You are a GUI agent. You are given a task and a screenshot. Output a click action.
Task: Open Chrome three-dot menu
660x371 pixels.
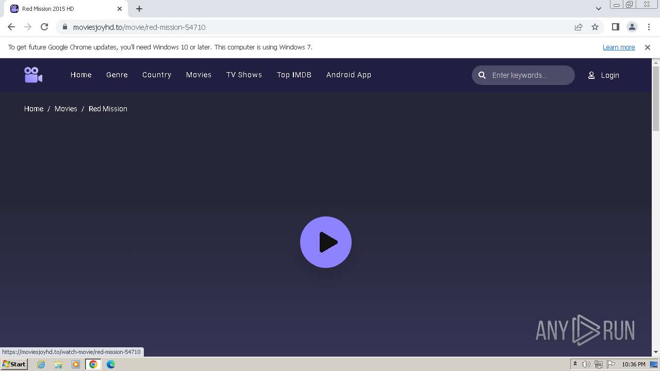click(x=649, y=27)
